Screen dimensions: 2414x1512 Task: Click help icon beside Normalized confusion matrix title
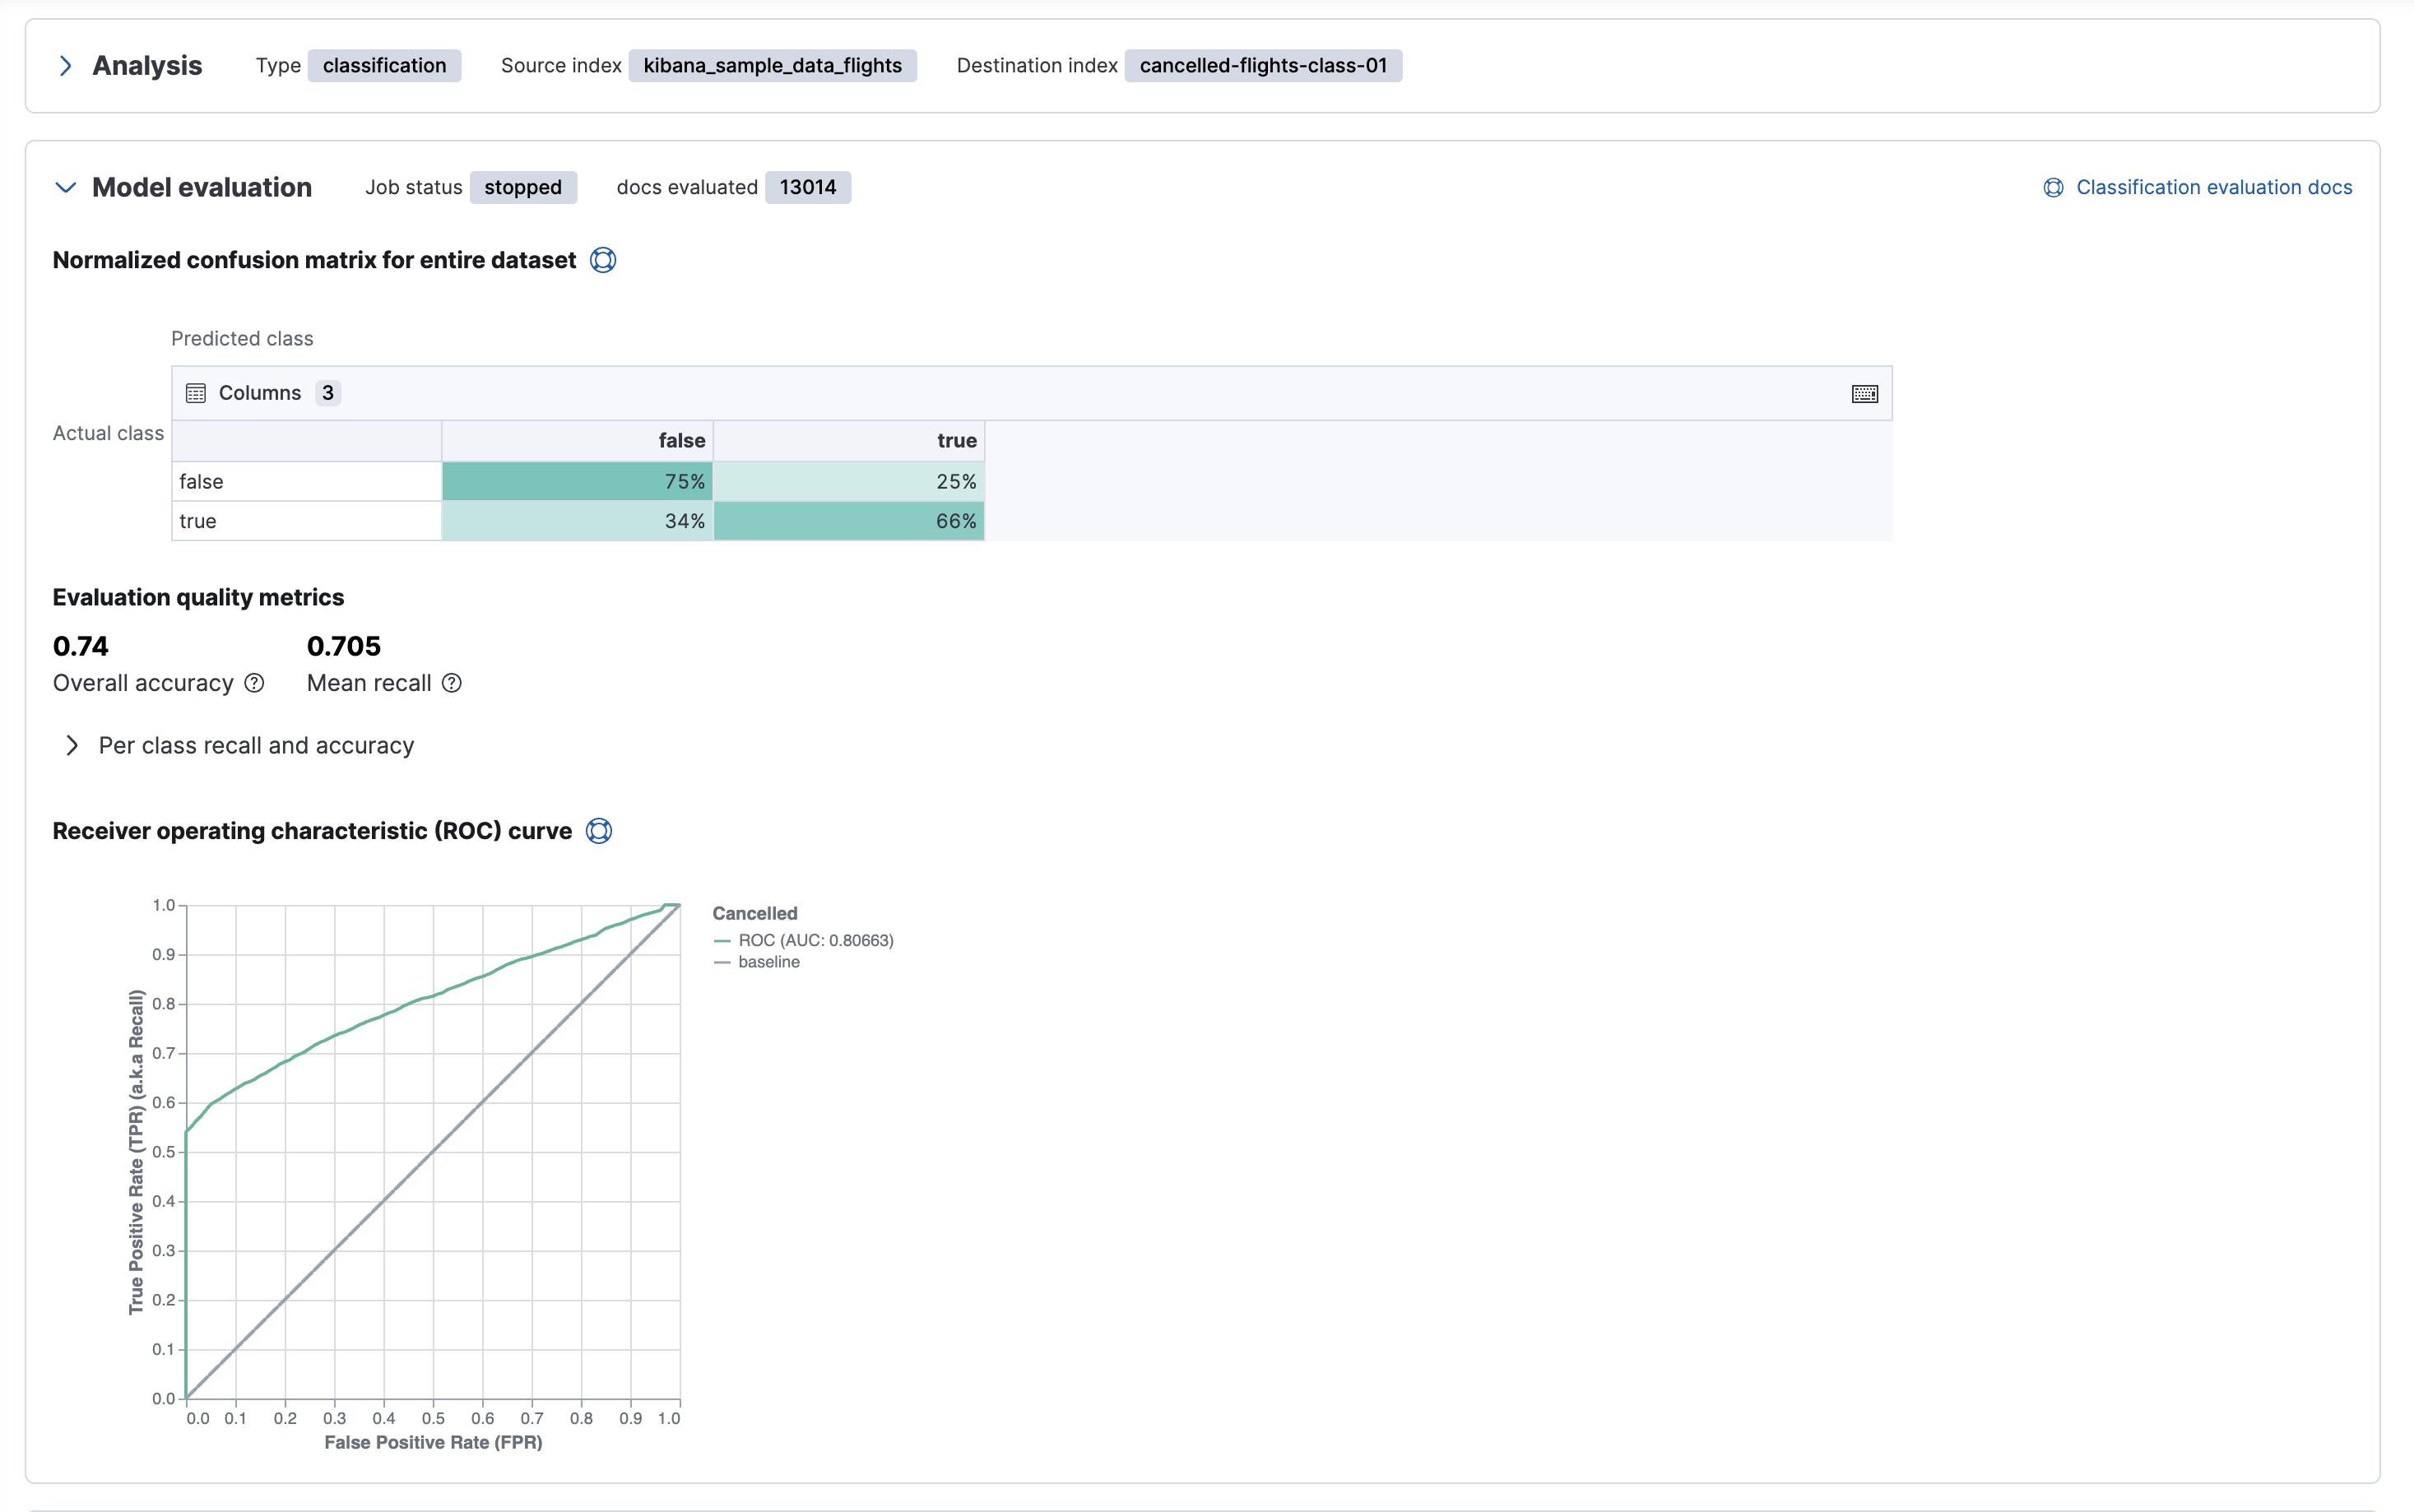tap(603, 260)
